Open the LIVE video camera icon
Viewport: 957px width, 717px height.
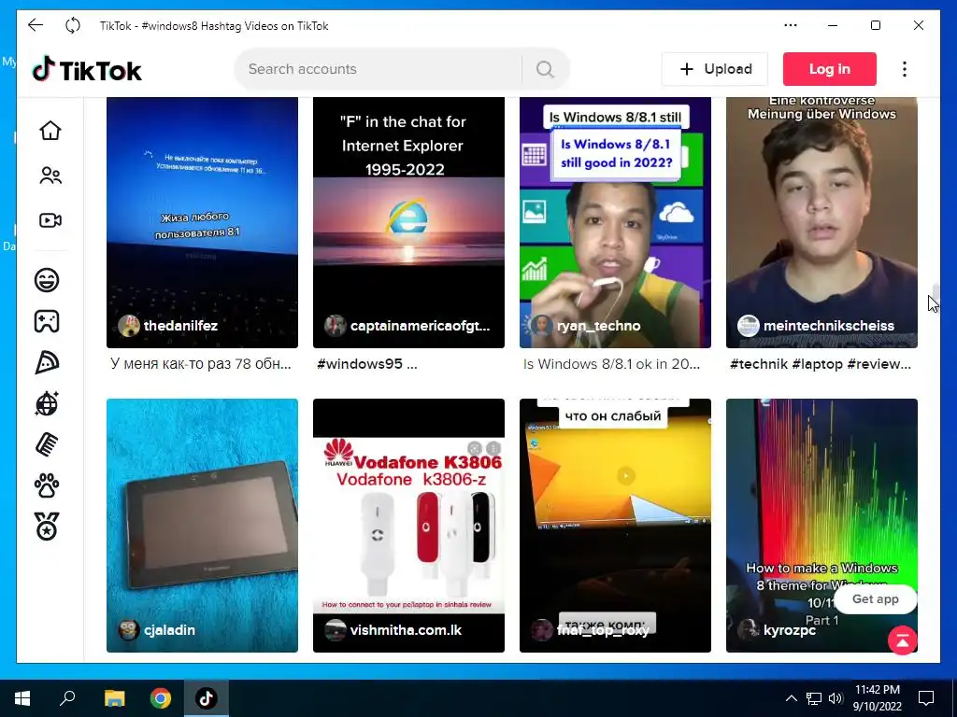coord(50,220)
